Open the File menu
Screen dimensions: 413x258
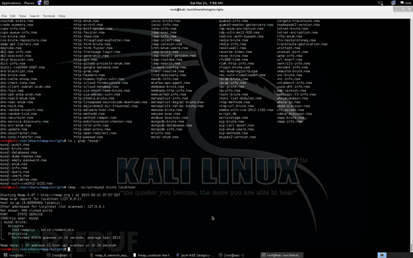(4, 16)
